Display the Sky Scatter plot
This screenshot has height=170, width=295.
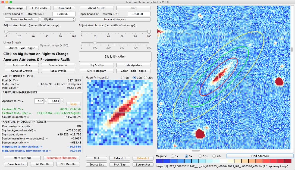97,65
